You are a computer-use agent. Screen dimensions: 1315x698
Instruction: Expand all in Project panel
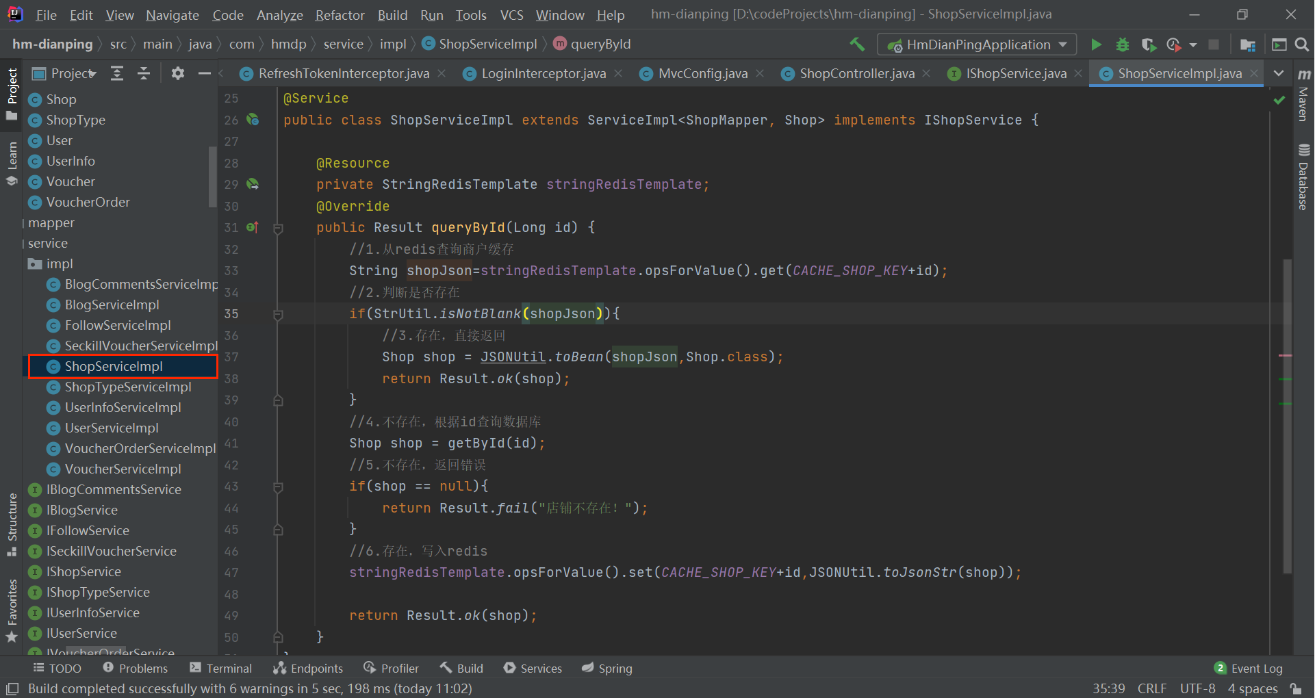pyautogui.click(x=117, y=73)
